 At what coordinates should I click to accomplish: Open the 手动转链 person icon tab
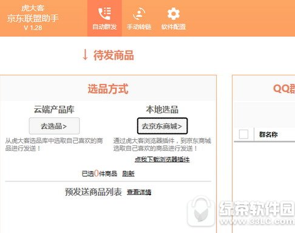pos(139,13)
